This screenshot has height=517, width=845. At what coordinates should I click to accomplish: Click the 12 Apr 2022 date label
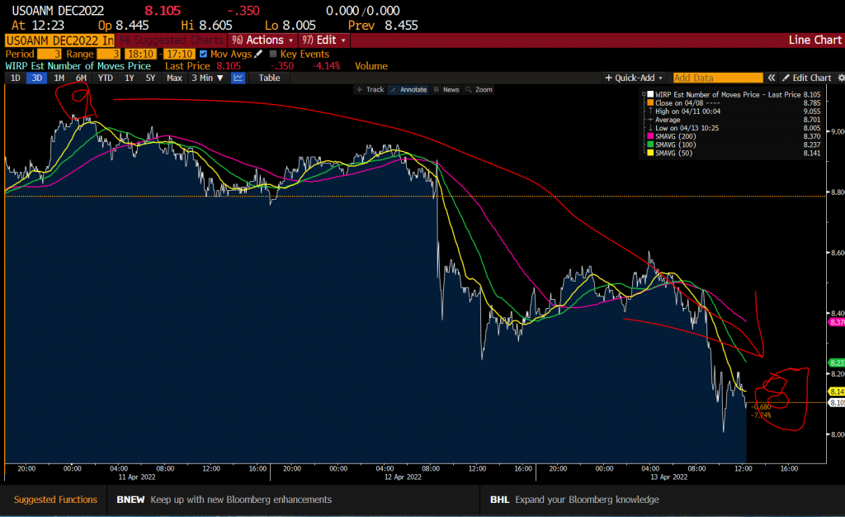coord(403,477)
